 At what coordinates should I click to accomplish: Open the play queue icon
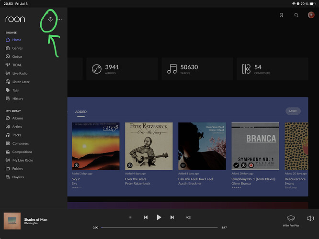pos(188,217)
